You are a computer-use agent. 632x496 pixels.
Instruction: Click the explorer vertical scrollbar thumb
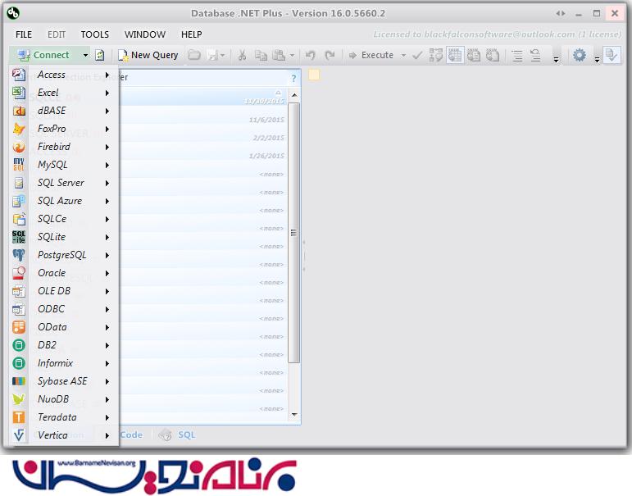293,233
